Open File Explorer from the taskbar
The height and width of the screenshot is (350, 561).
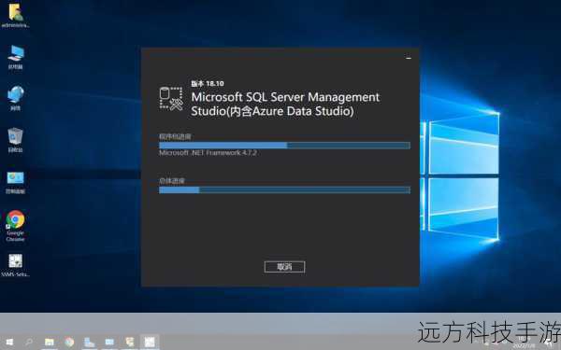pyautogui.click(x=49, y=343)
